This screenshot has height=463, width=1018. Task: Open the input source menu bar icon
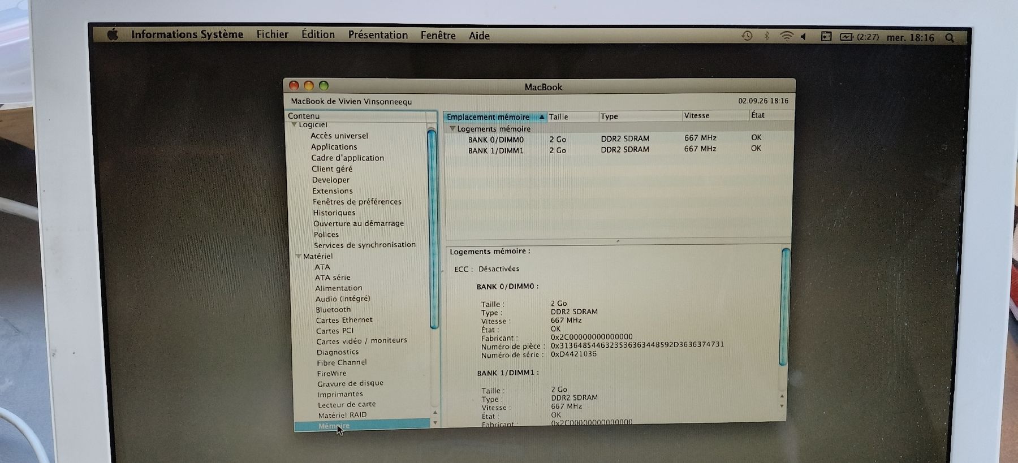826,37
